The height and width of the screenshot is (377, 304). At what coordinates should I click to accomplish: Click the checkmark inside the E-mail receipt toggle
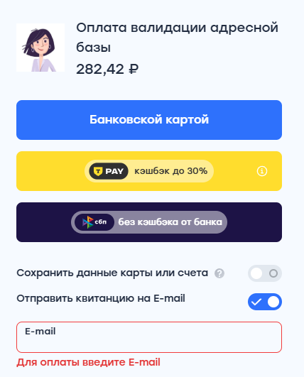[x=256, y=302]
